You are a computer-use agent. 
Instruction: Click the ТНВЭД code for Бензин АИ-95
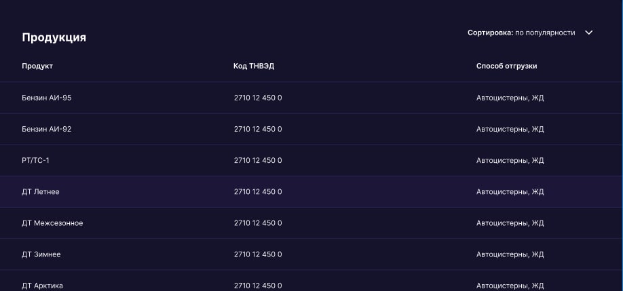point(258,98)
